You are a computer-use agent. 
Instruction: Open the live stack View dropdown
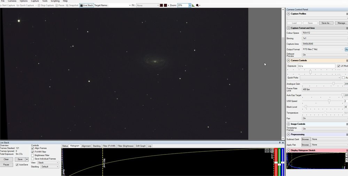48,162
